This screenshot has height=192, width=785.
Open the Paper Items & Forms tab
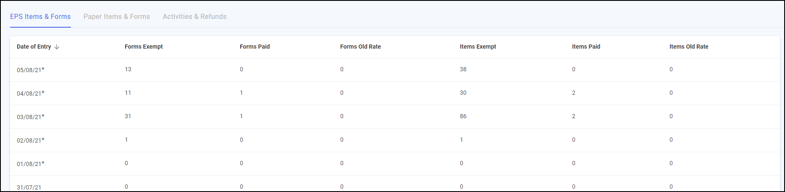pos(117,17)
